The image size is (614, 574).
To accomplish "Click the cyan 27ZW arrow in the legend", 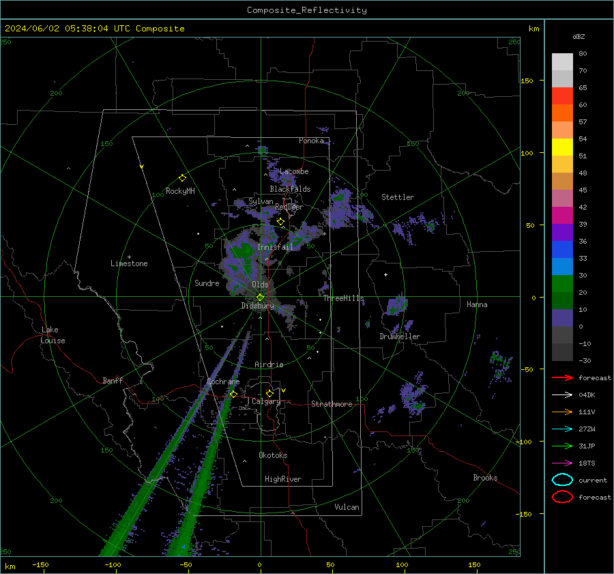I will pyautogui.click(x=562, y=429).
